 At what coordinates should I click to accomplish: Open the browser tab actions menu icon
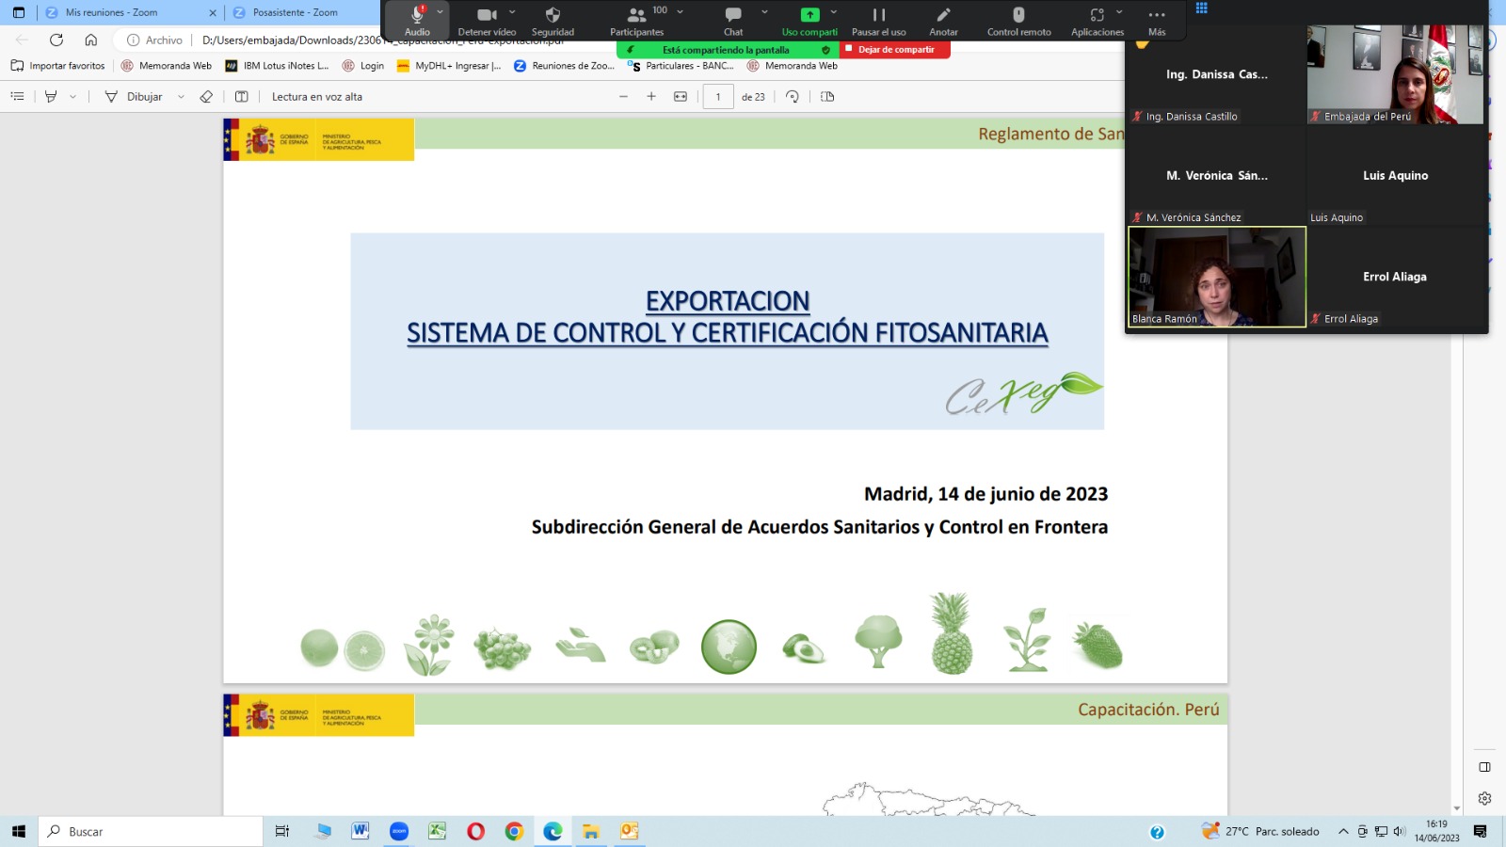(x=18, y=12)
